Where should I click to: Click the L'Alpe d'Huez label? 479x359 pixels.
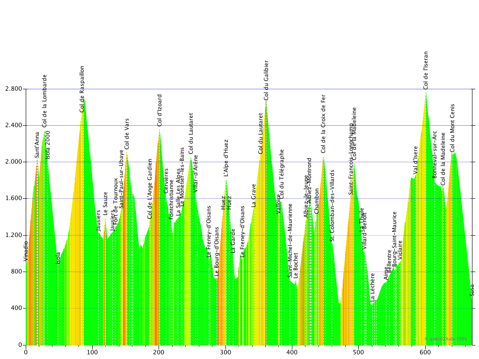[x=226, y=158]
